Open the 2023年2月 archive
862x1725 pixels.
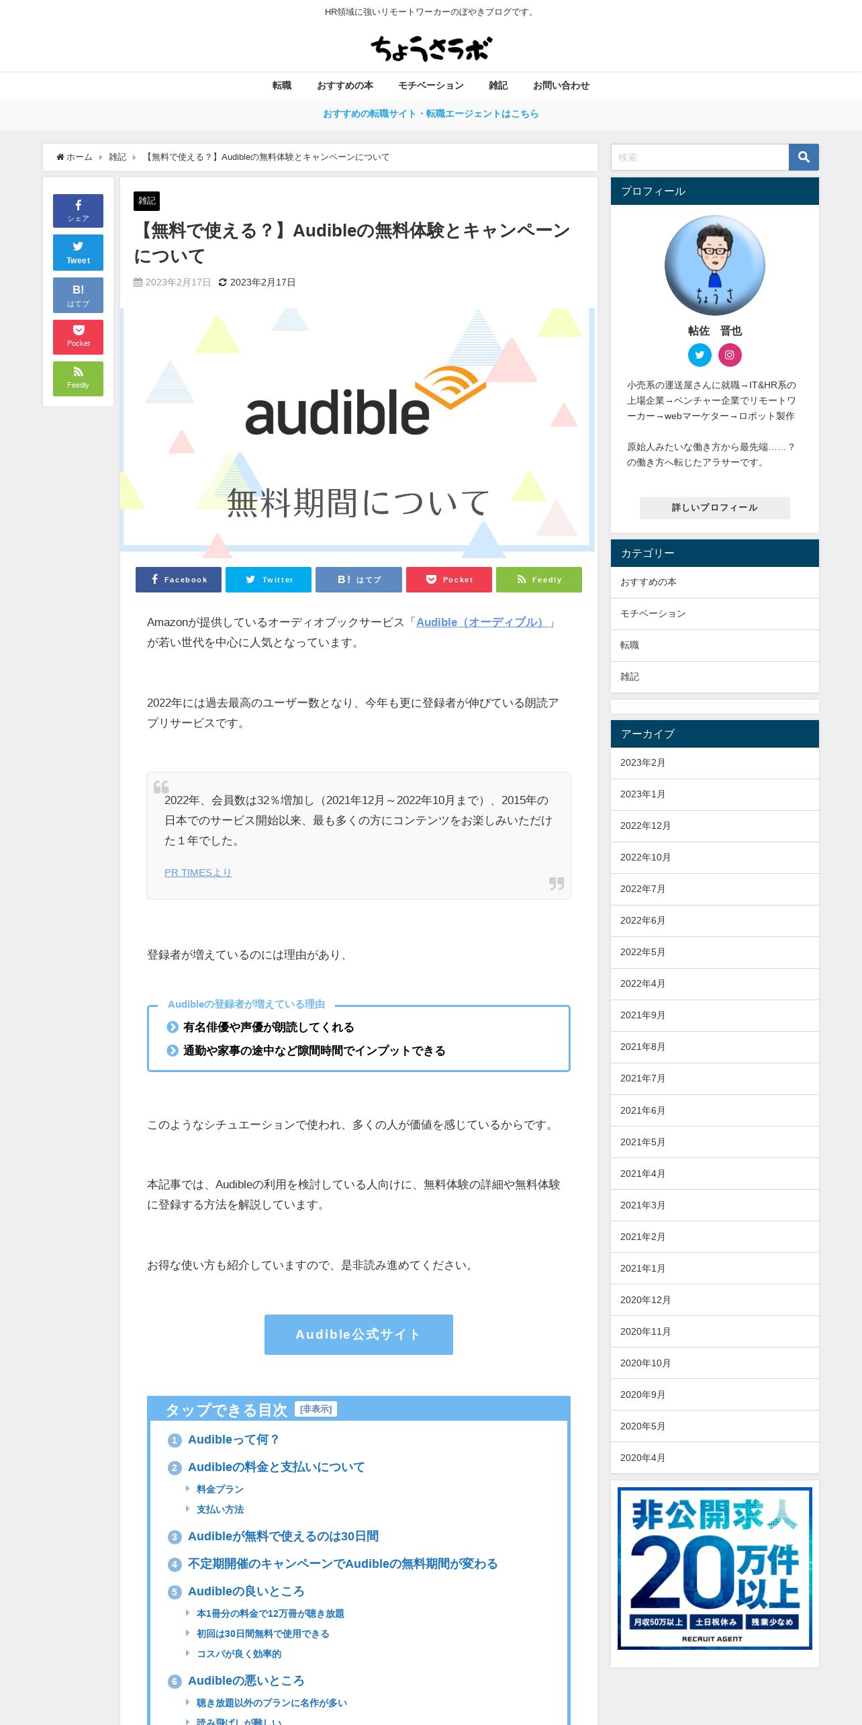715,763
